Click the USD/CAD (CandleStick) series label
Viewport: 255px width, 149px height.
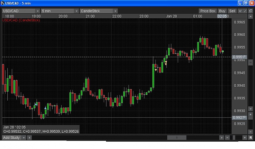pos(21,20)
